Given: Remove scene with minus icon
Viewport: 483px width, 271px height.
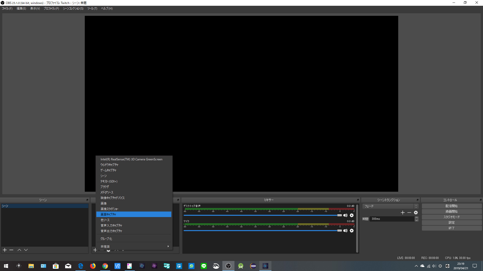Looking at the screenshot, I should click(x=11, y=250).
